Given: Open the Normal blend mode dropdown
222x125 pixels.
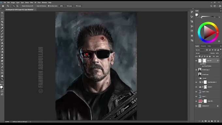Looking at the screenshot, I should pyautogui.click(x=202, y=53).
